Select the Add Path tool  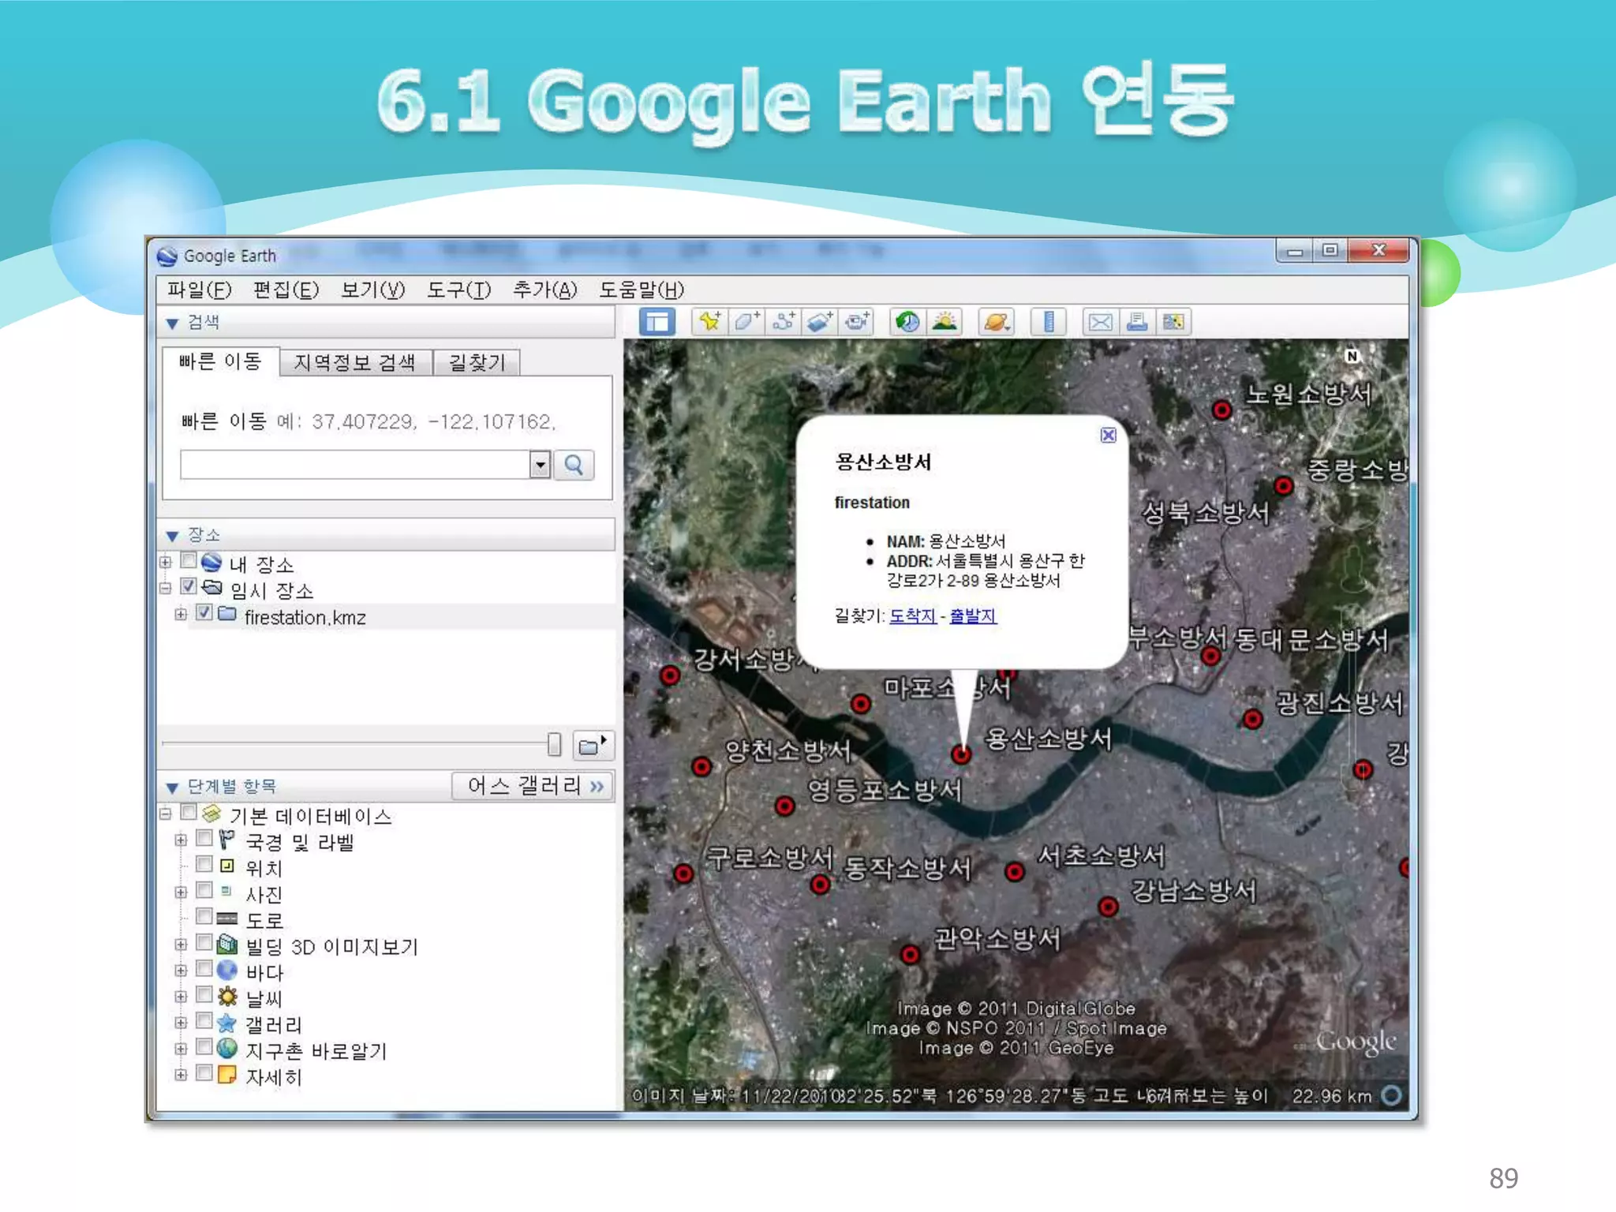tap(783, 322)
